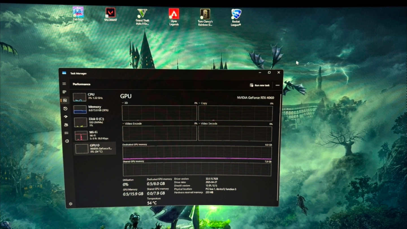The height and width of the screenshot is (229, 407).
Task: Click the Performance page title
Action: (81, 84)
